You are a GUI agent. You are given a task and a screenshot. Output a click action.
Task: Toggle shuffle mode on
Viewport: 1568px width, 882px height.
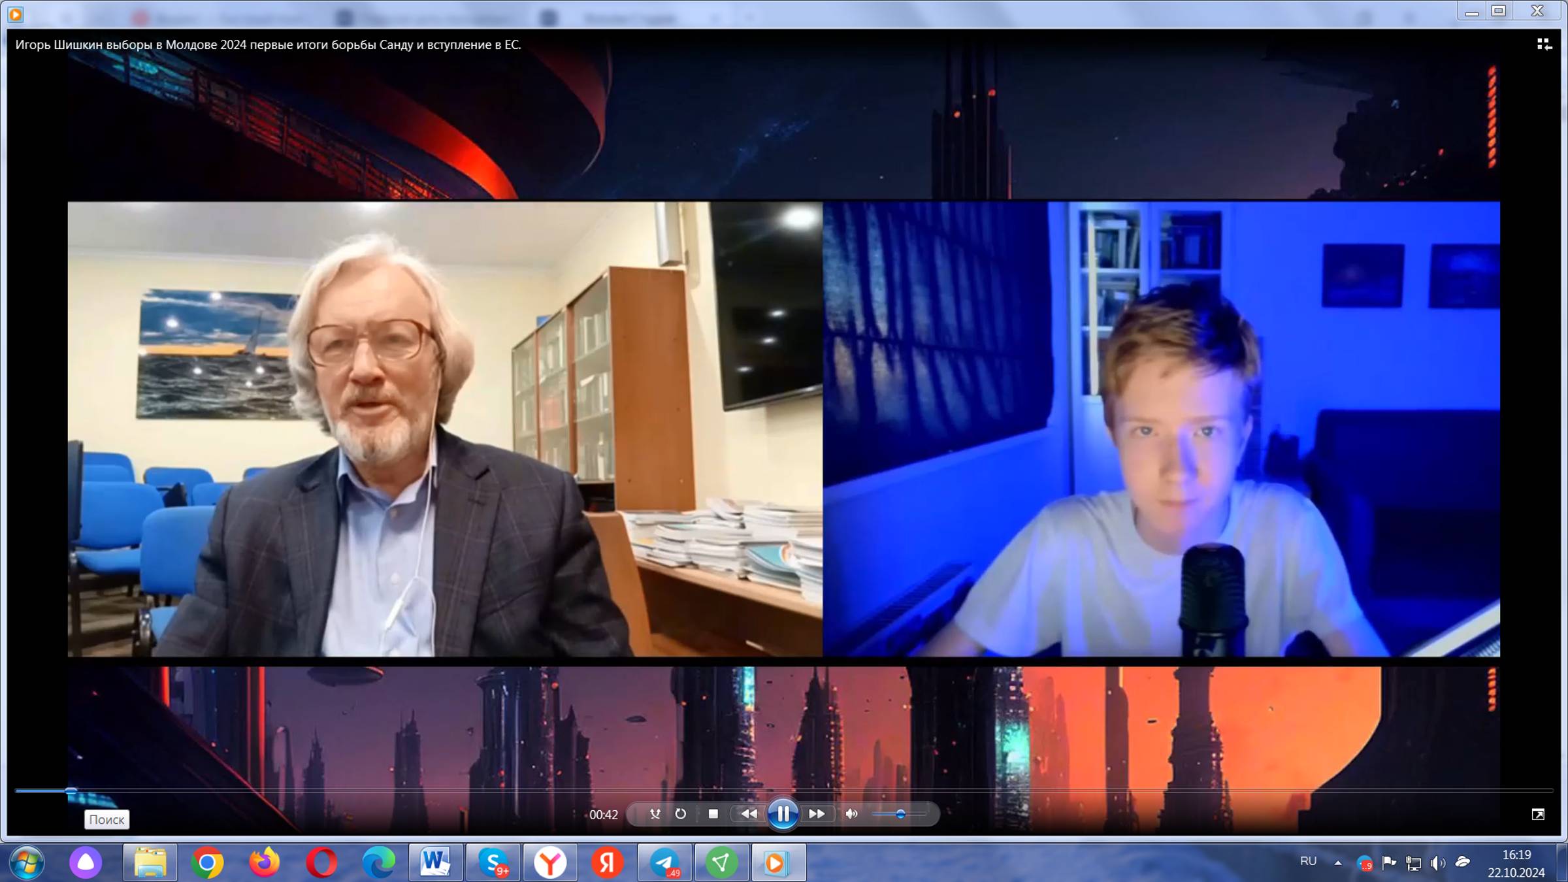pyautogui.click(x=655, y=813)
